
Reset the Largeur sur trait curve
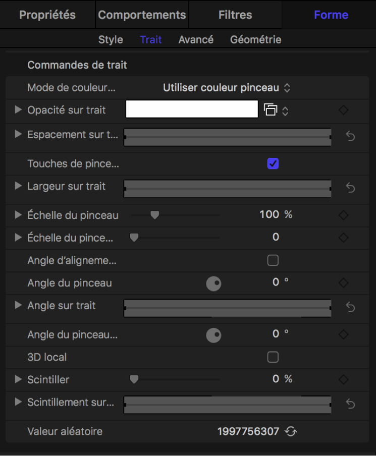click(350, 187)
